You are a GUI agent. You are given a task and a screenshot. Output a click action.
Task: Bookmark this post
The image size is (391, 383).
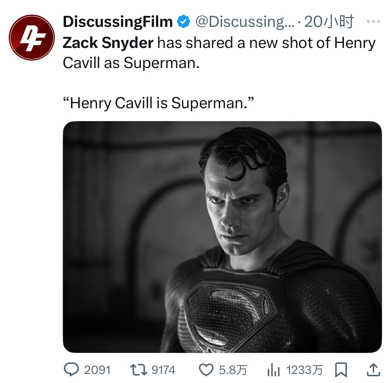[340, 370]
